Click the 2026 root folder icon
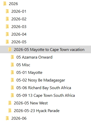91x123 pixels. 5,4
